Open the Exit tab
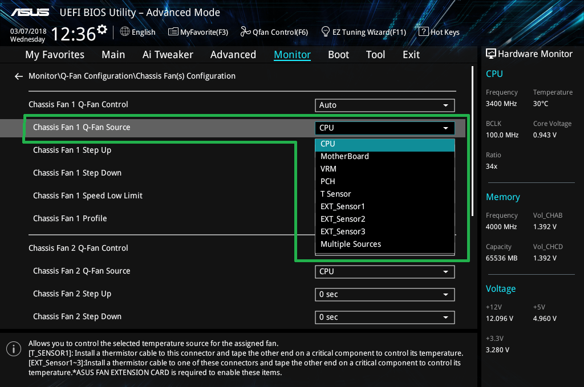This screenshot has height=387, width=584. coord(411,55)
